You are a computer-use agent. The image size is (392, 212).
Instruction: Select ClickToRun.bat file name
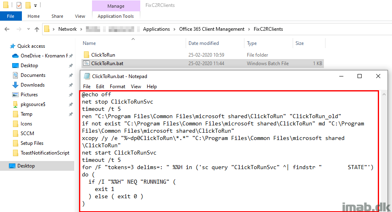click(107, 64)
